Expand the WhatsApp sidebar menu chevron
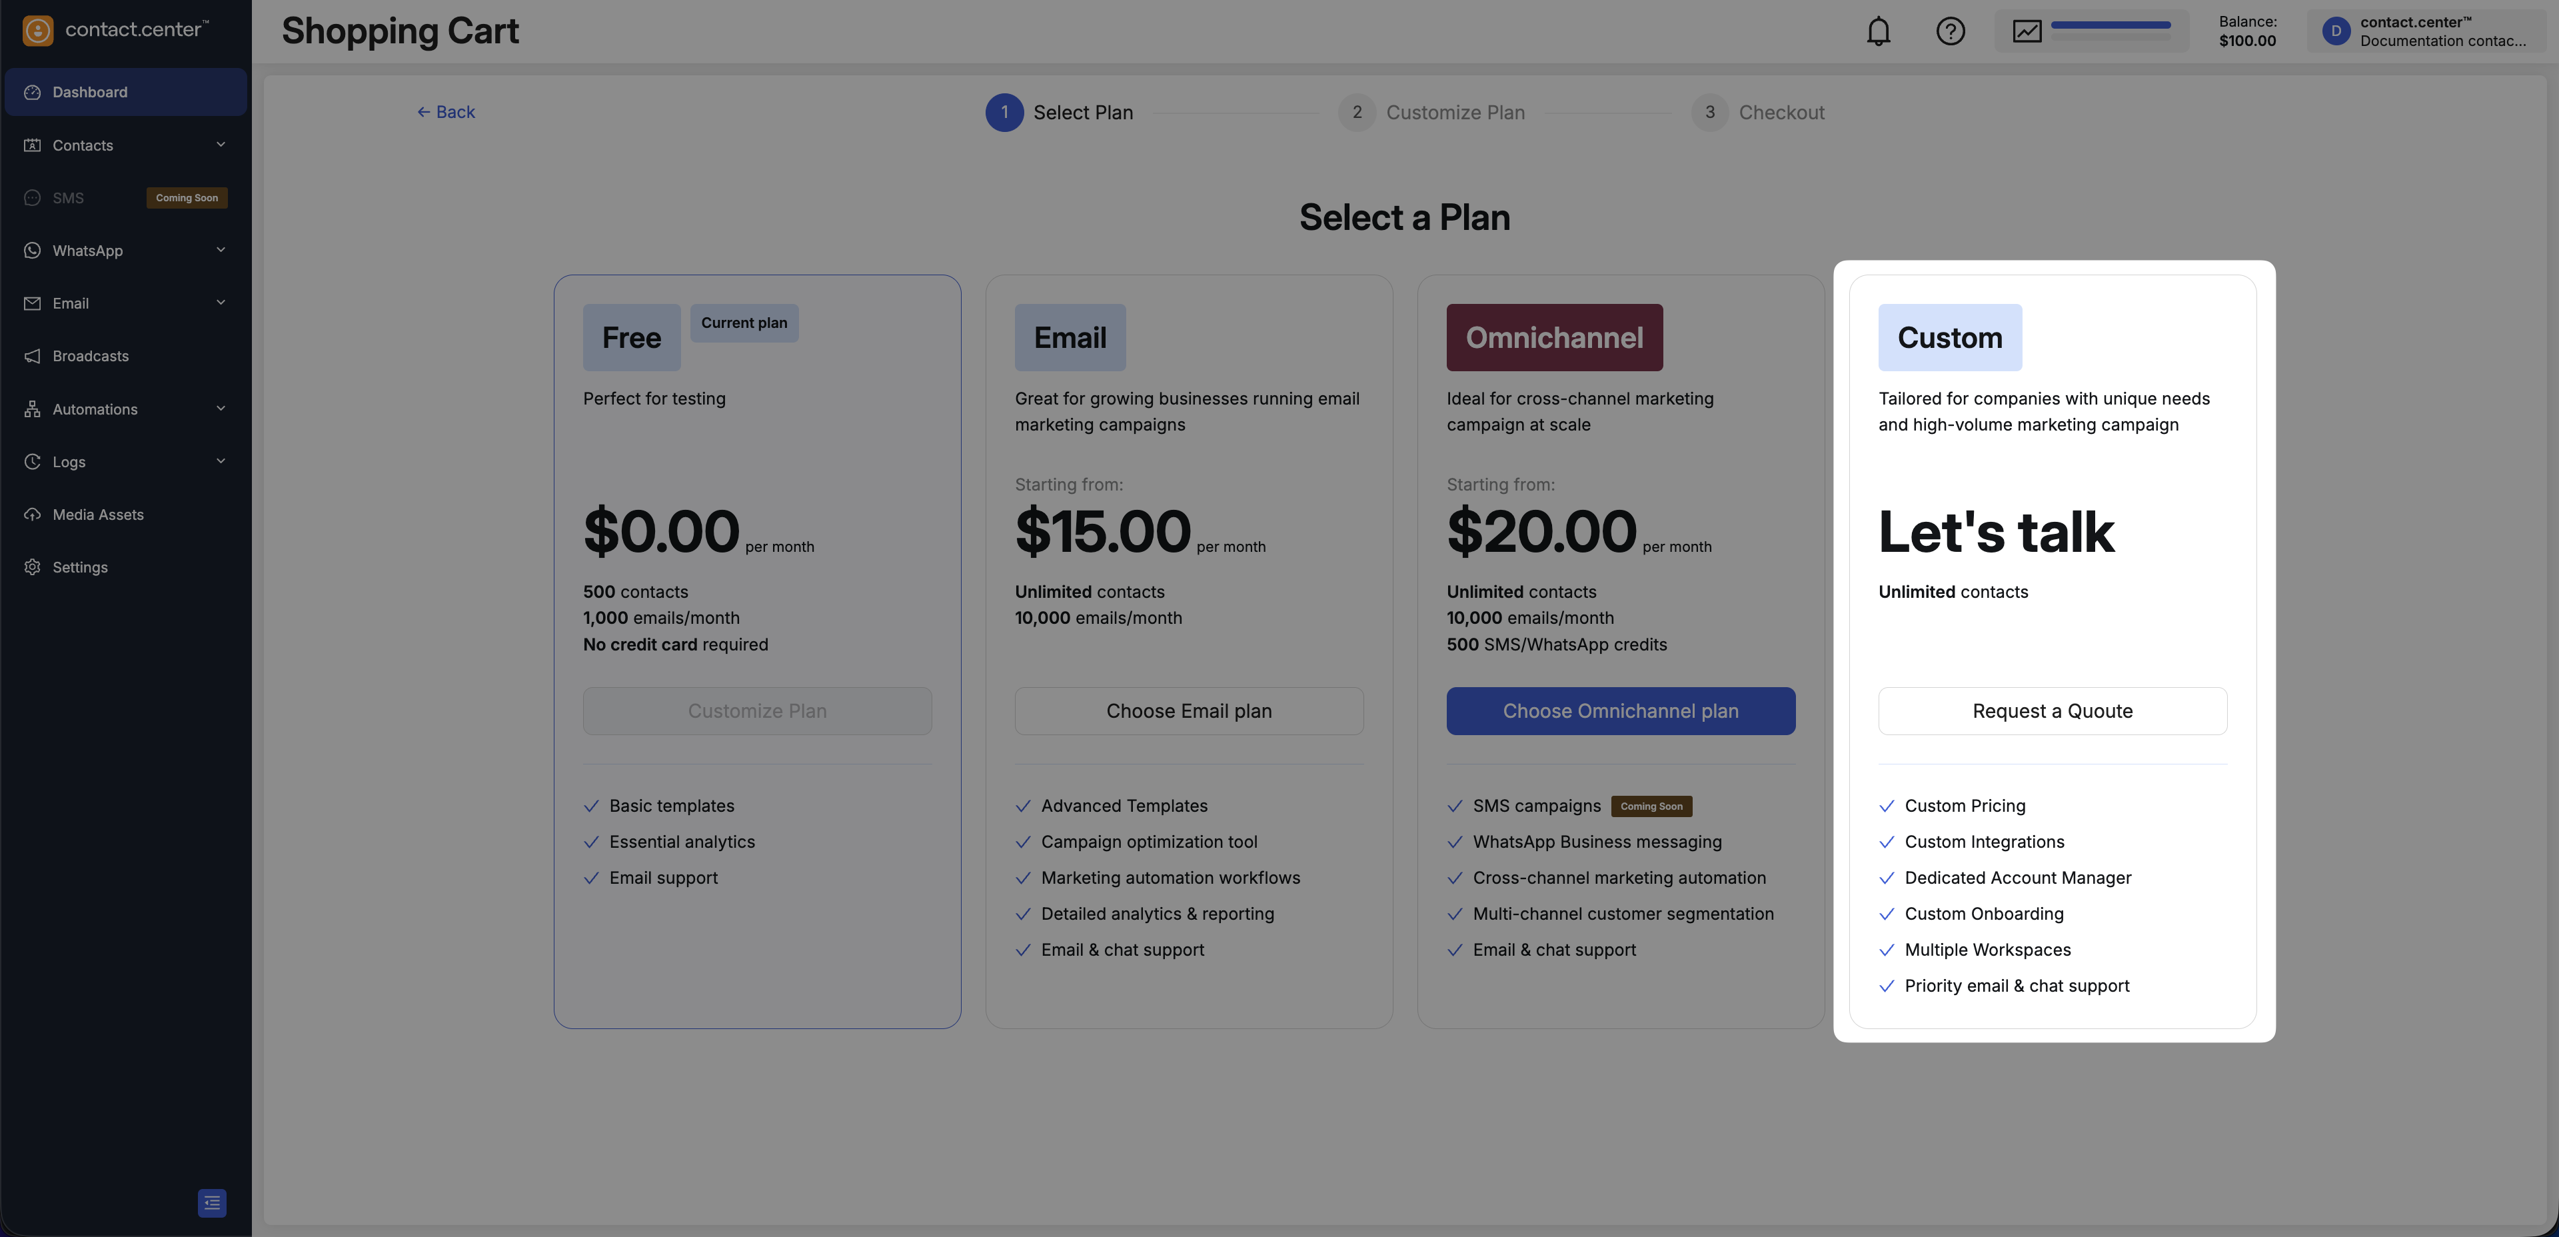Screen dimensions: 2559x1237 coord(221,251)
